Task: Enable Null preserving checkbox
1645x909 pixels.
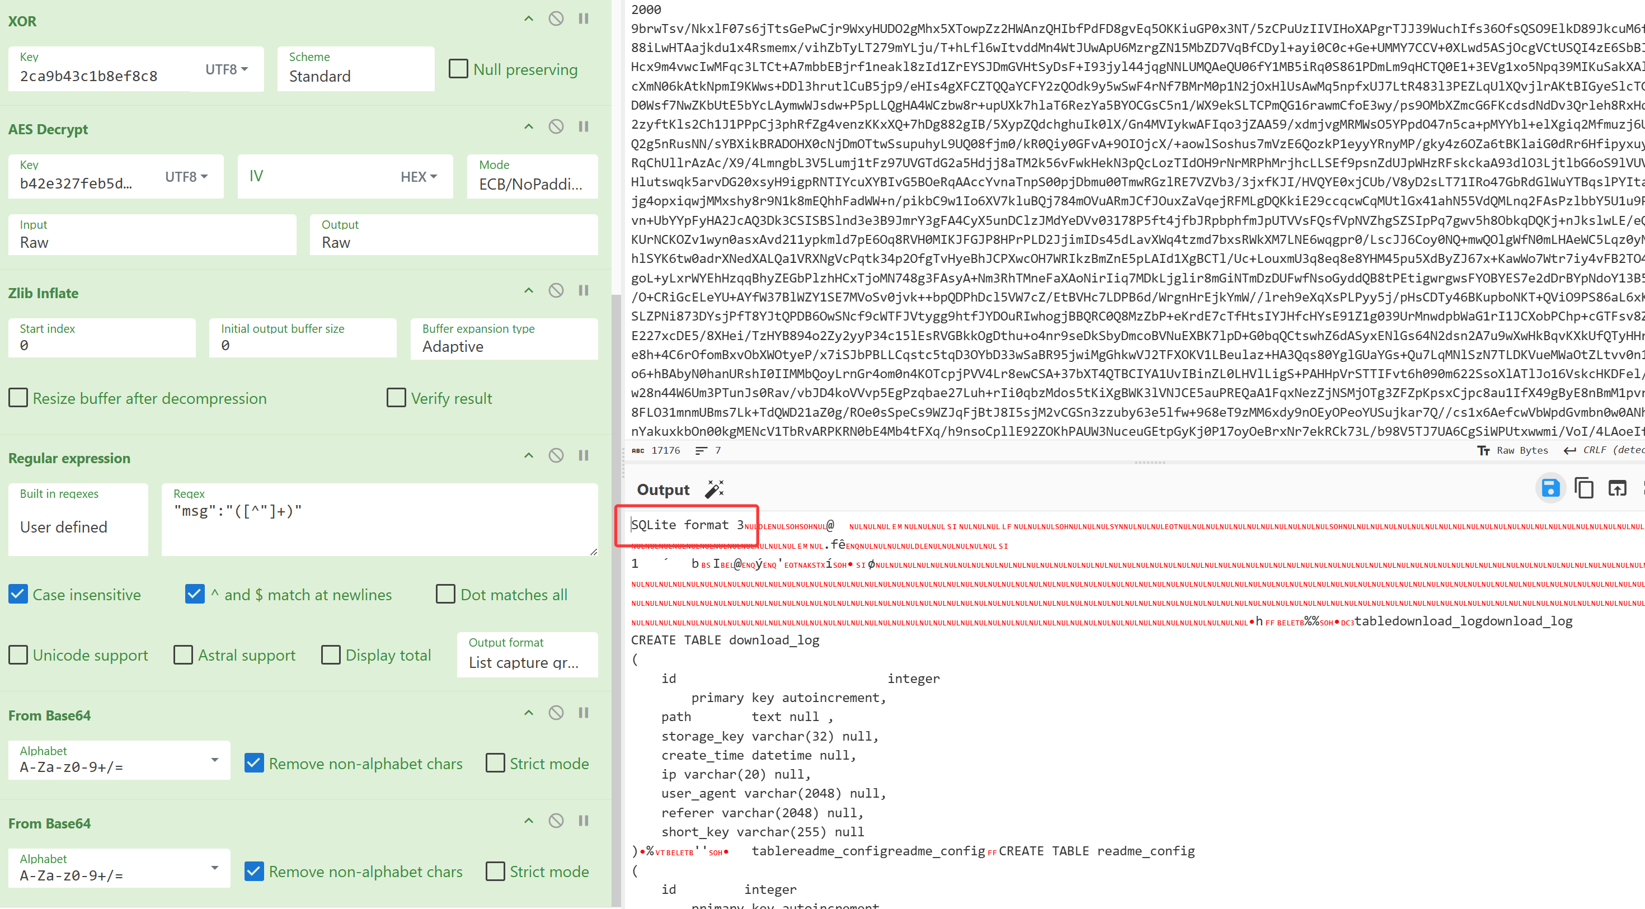Action: pyautogui.click(x=458, y=69)
